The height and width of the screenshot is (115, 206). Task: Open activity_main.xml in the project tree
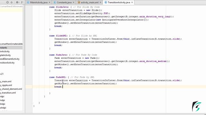(x=6, y=81)
